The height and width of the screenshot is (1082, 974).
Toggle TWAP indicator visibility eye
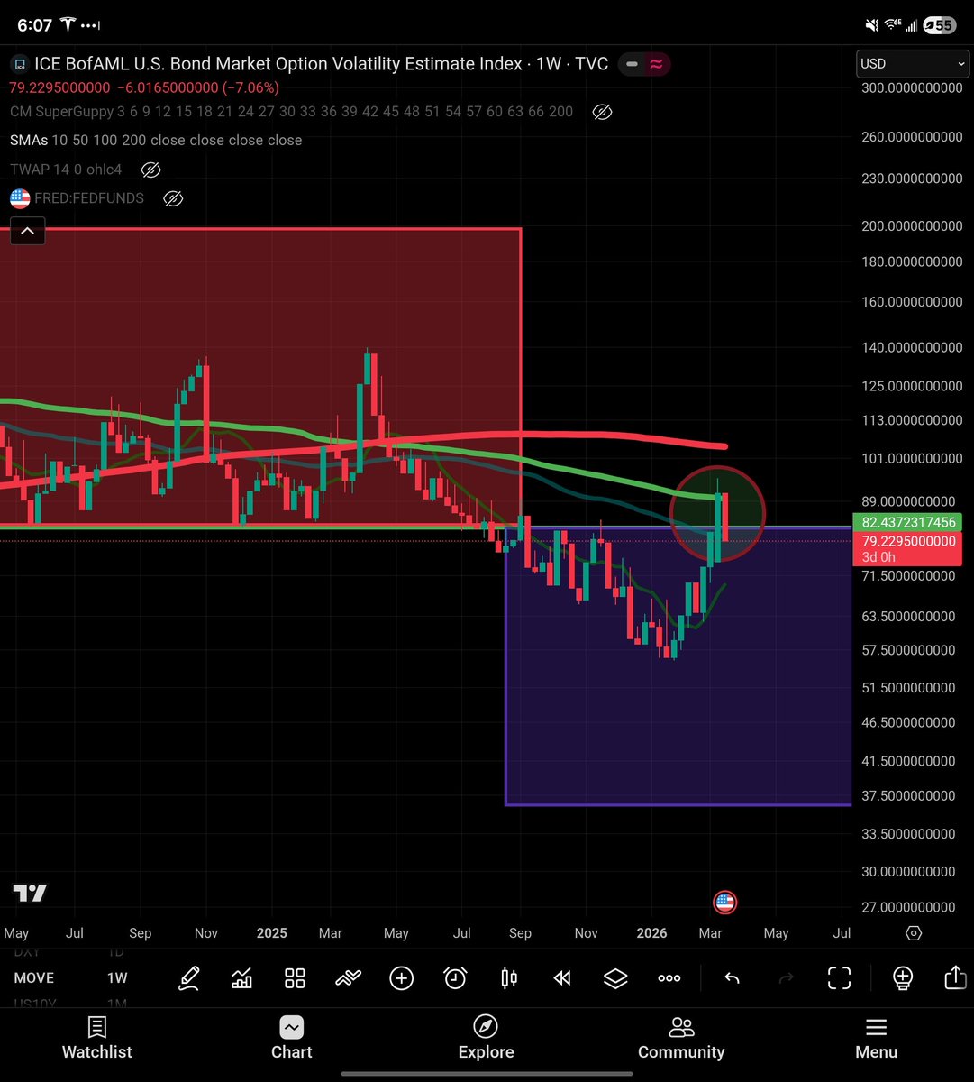(x=151, y=170)
